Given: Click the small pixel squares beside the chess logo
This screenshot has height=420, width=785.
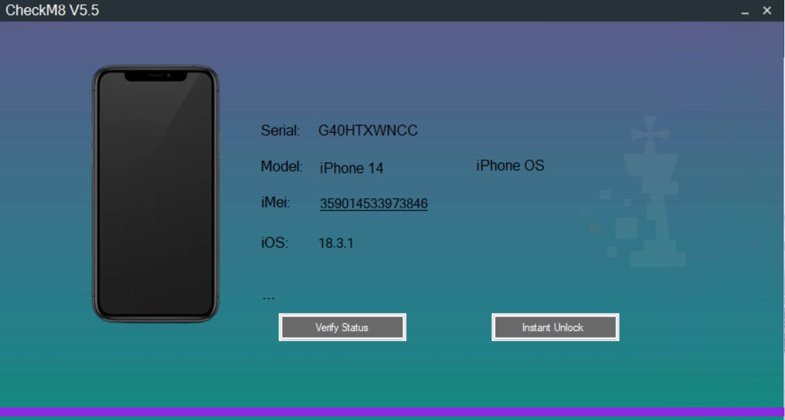Looking at the screenshot, I should [624, 228].
